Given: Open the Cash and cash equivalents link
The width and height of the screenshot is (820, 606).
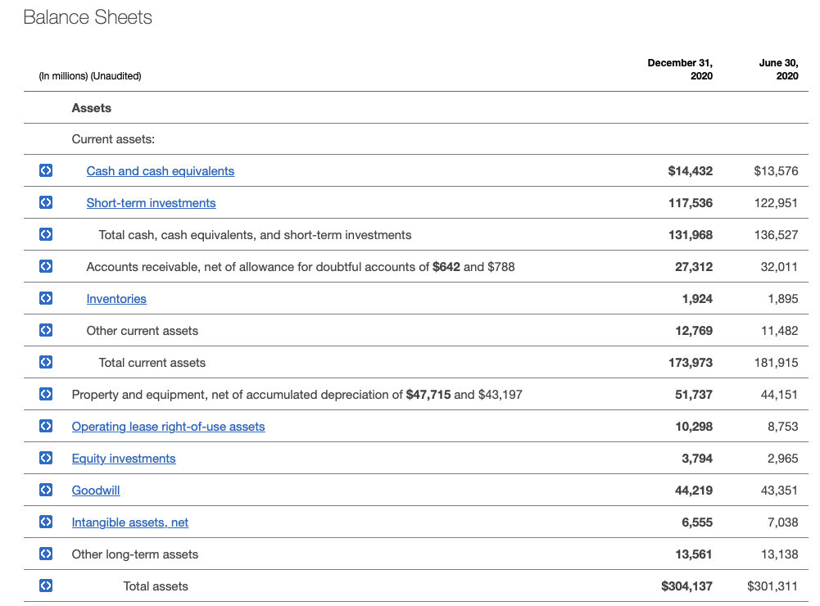Looking at the screenshot, I should click(x=161, y=171).
